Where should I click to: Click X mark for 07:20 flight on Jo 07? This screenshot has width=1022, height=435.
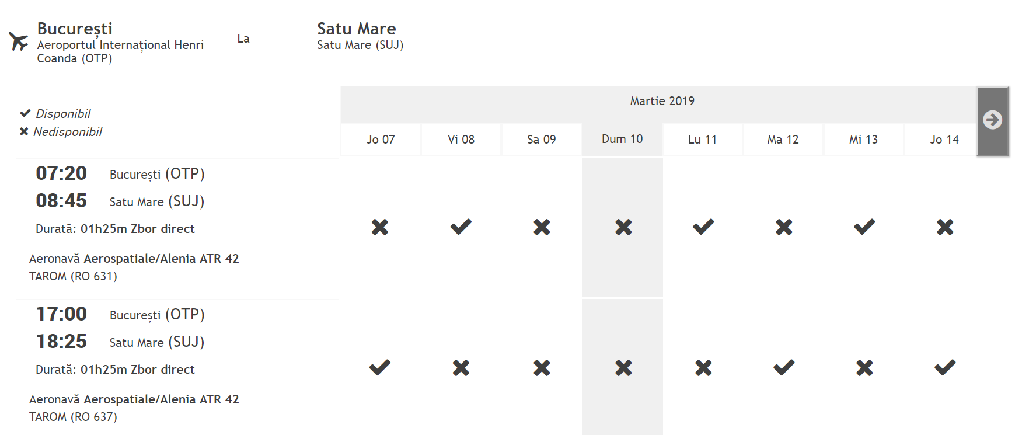point(380,227)
